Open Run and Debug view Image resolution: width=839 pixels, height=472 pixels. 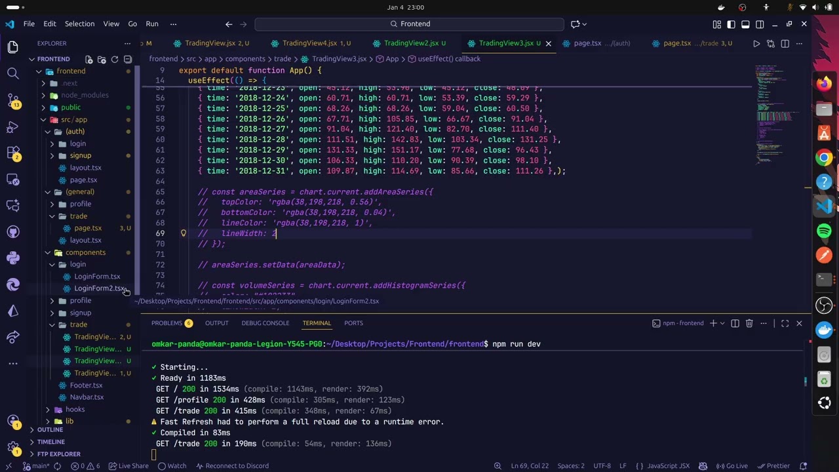13,127
